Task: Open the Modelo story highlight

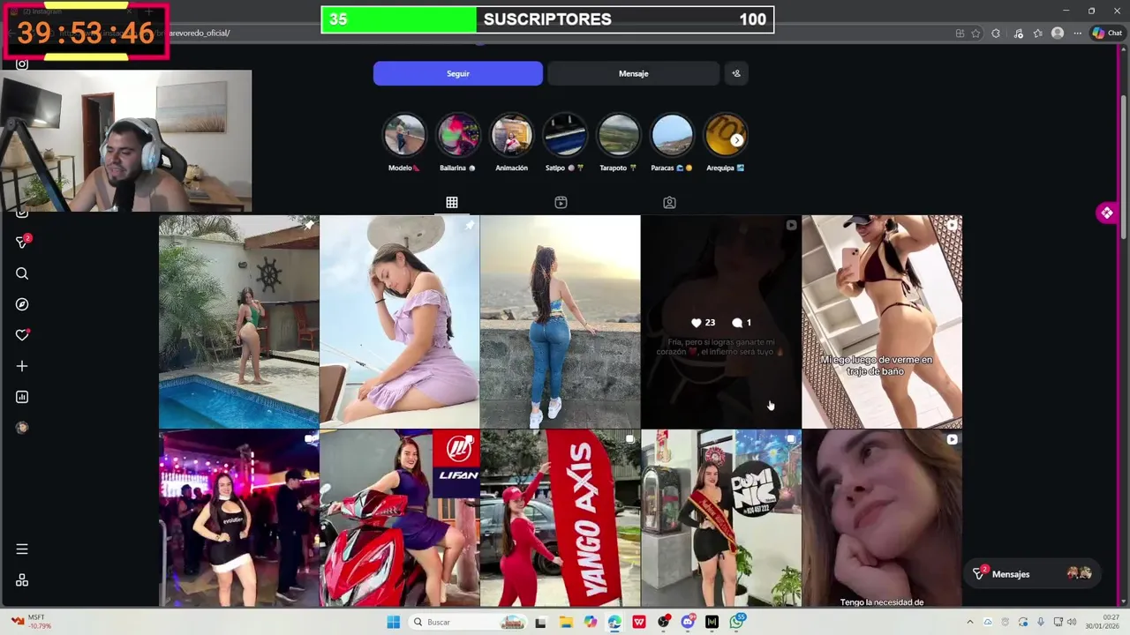Action: pyautogui.click(x=404, y=136)
